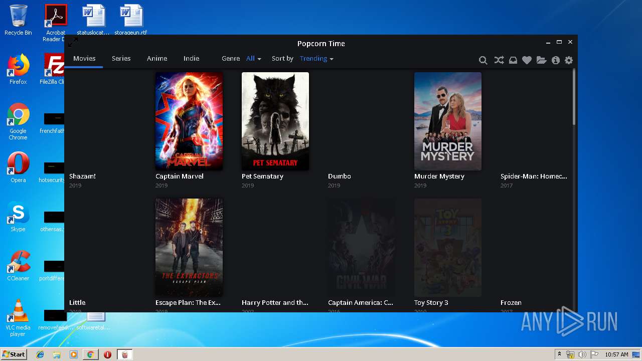Click the random movie shuffle icon
642x361 pixels.
499,60
